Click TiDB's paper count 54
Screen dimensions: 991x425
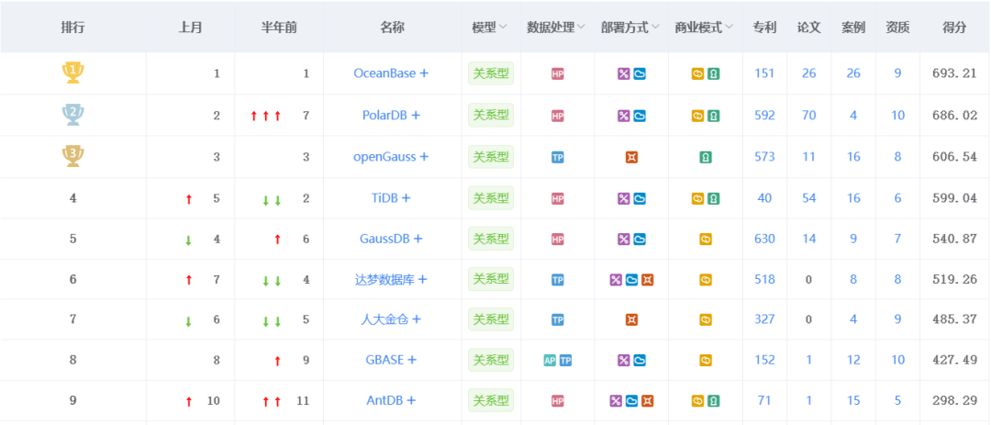tap(809, 198)
